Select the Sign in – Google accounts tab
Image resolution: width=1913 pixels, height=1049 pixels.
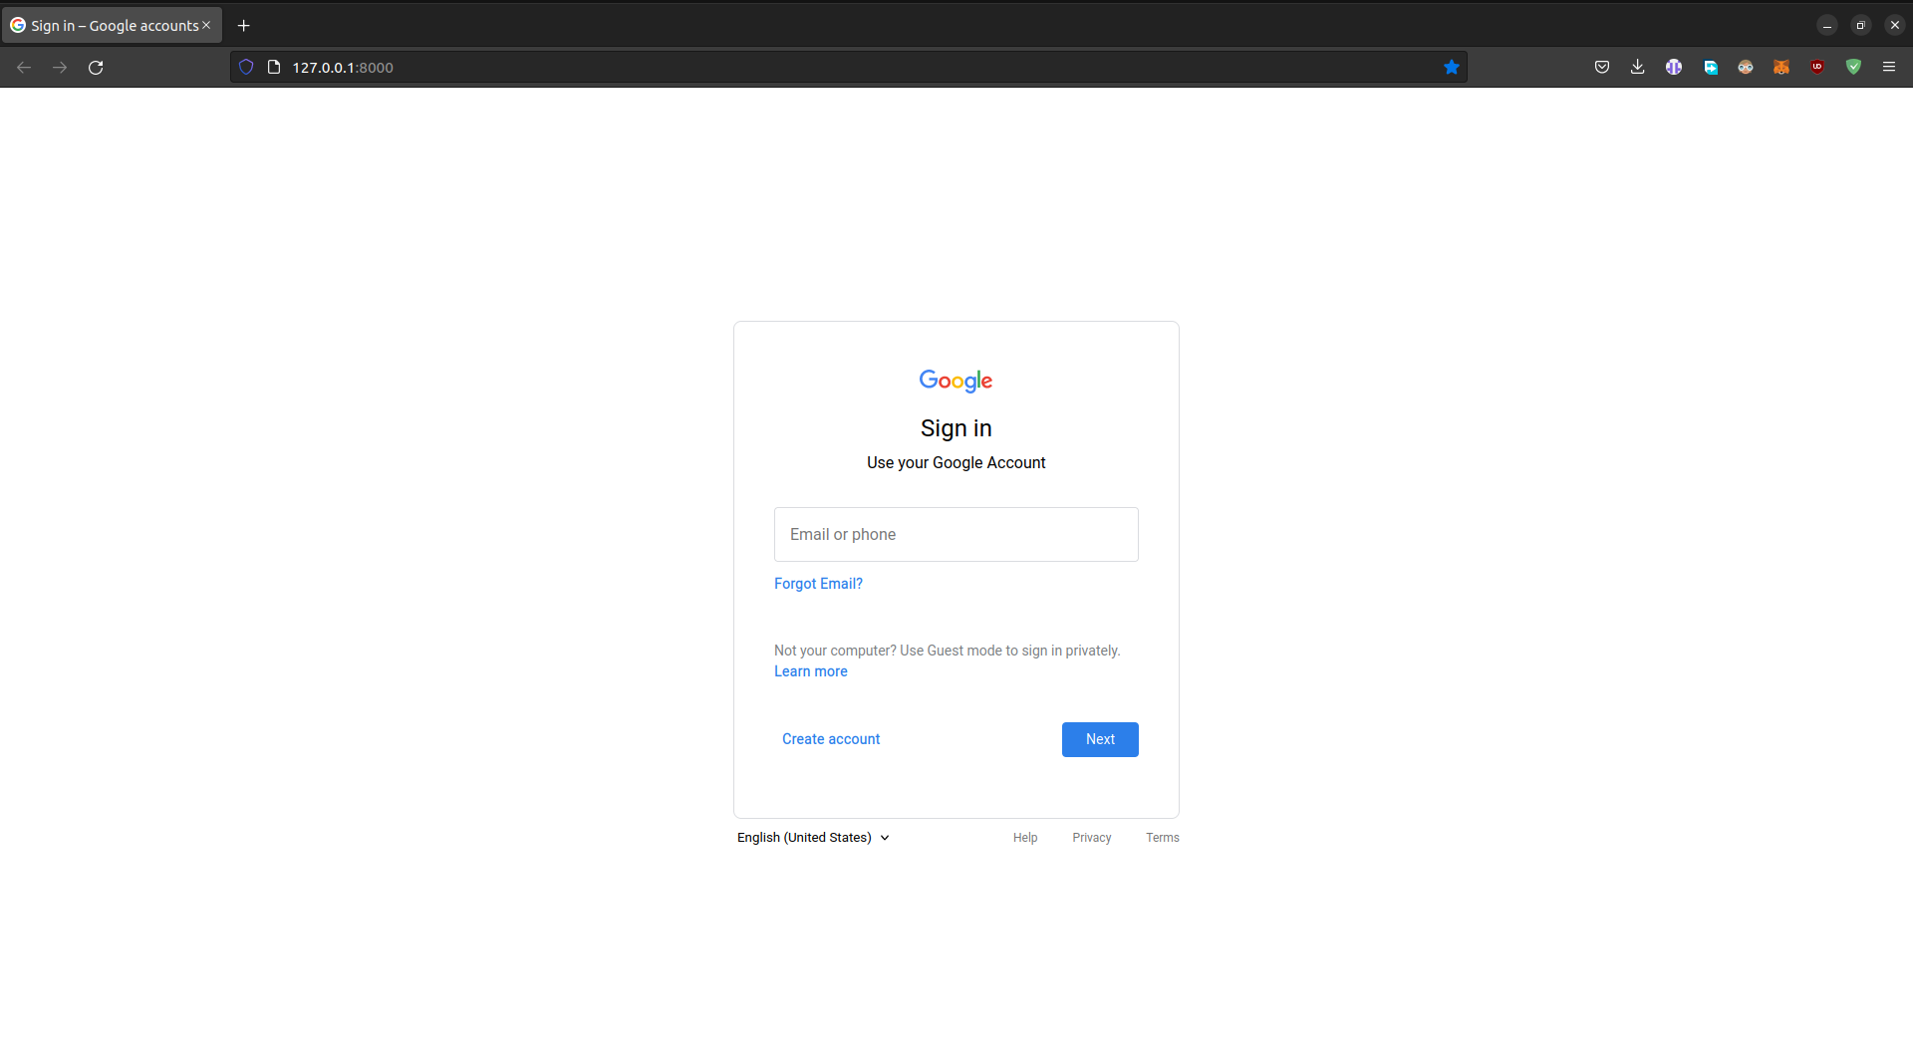coord(112,25)
